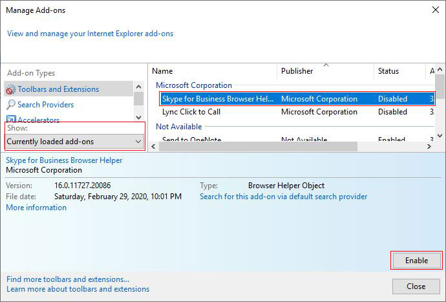Viewport: 446px width, 302px height.
Task: Select the Send to OneNote add-on
Action: coord(191,139)
